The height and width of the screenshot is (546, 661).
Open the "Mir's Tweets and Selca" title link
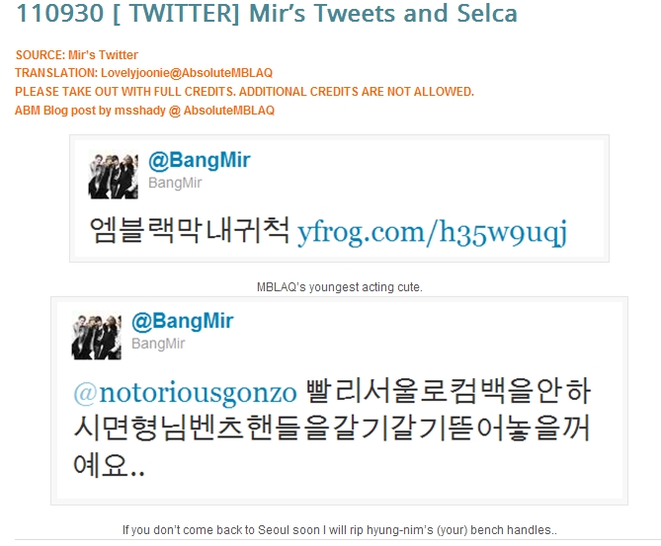(x=267, y=13)
